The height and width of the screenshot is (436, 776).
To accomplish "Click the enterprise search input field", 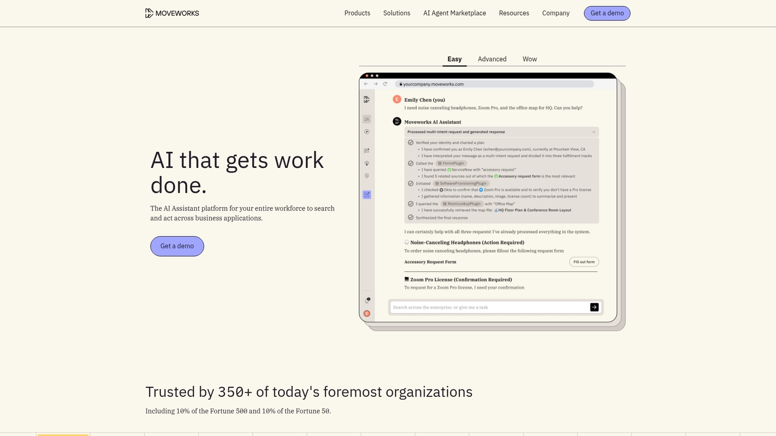I will [485, 307].
